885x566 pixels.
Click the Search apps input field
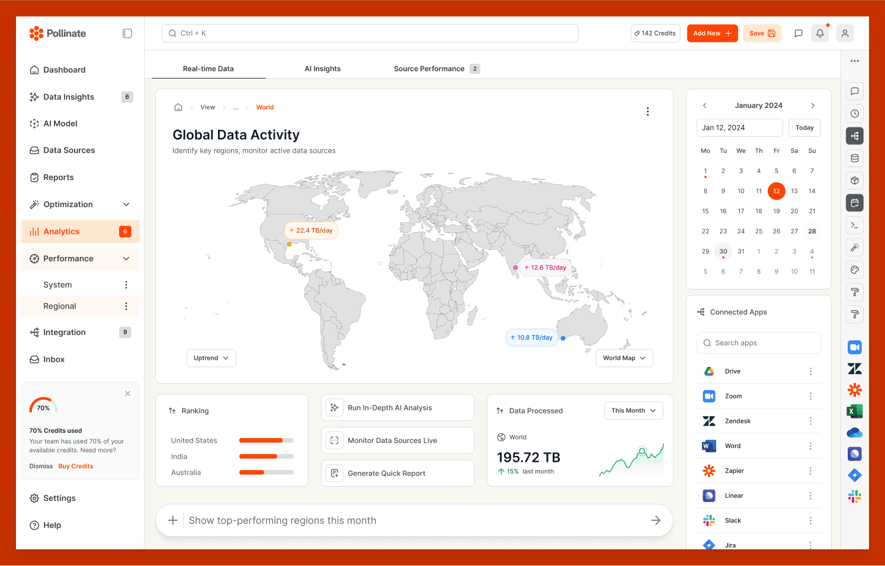pos(758,343)
